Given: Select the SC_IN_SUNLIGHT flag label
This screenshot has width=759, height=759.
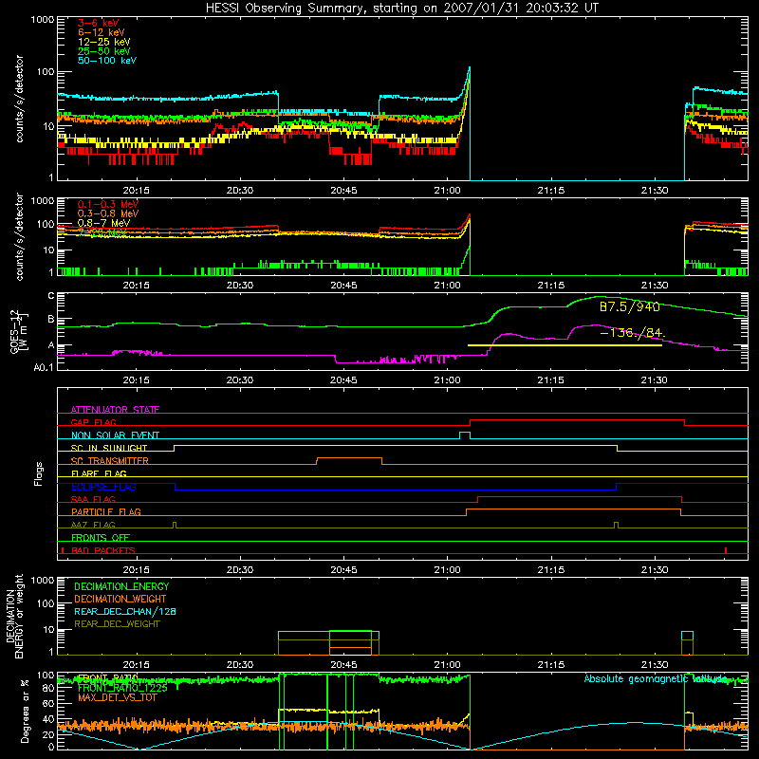Looking at the screenshot, I should (109, 448).
